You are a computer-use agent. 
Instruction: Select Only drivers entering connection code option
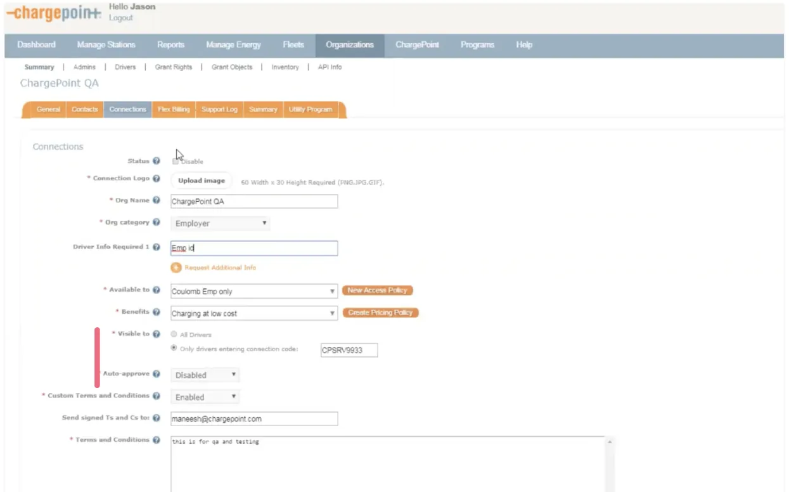[x=174, y=348]
